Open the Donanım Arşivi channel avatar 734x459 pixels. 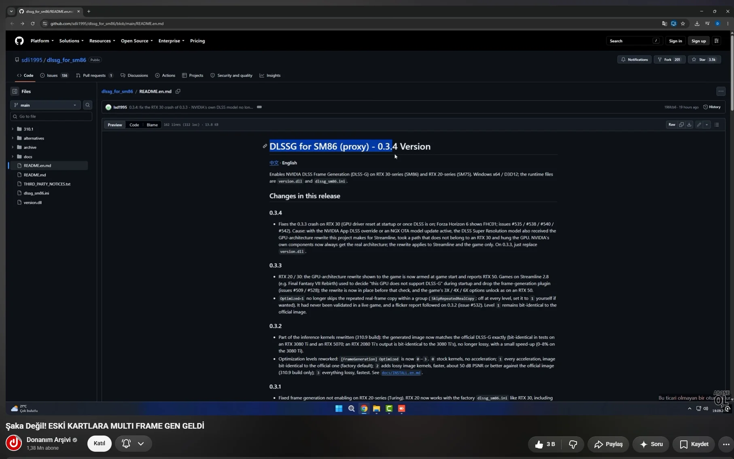(x=14, y=443)
